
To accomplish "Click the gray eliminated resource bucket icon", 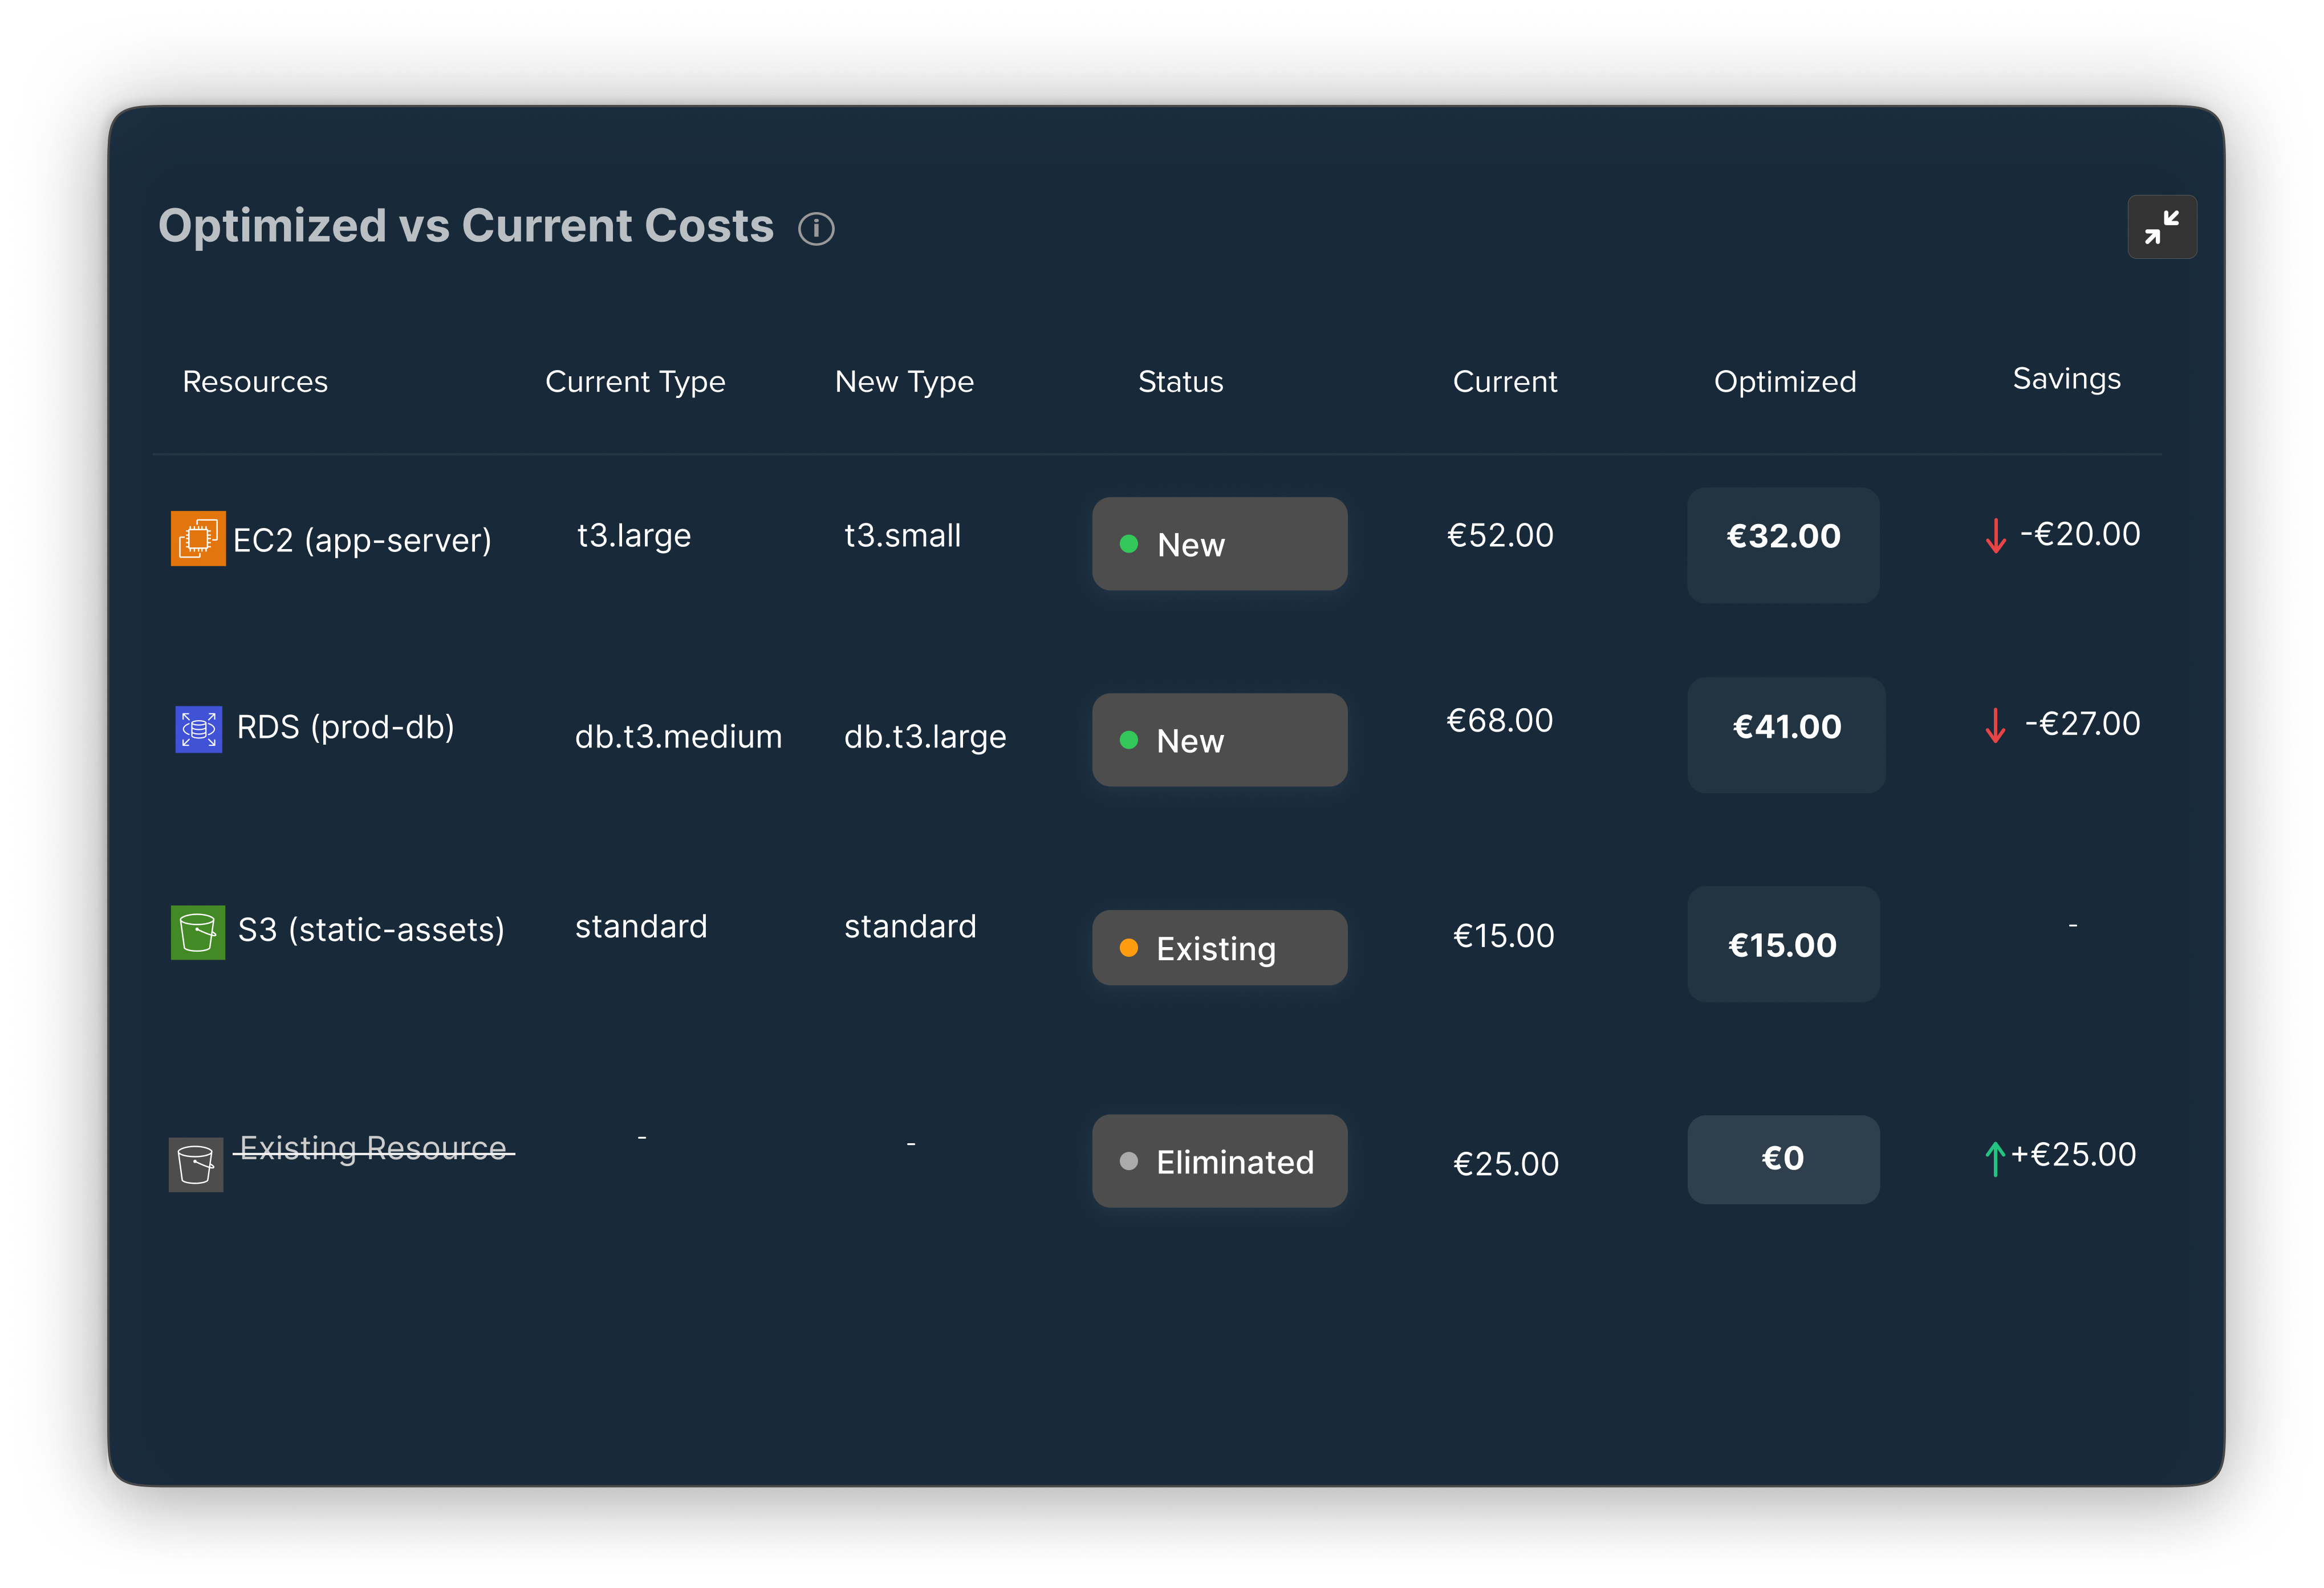I will pyautogui.click(x=196, y=1164).
